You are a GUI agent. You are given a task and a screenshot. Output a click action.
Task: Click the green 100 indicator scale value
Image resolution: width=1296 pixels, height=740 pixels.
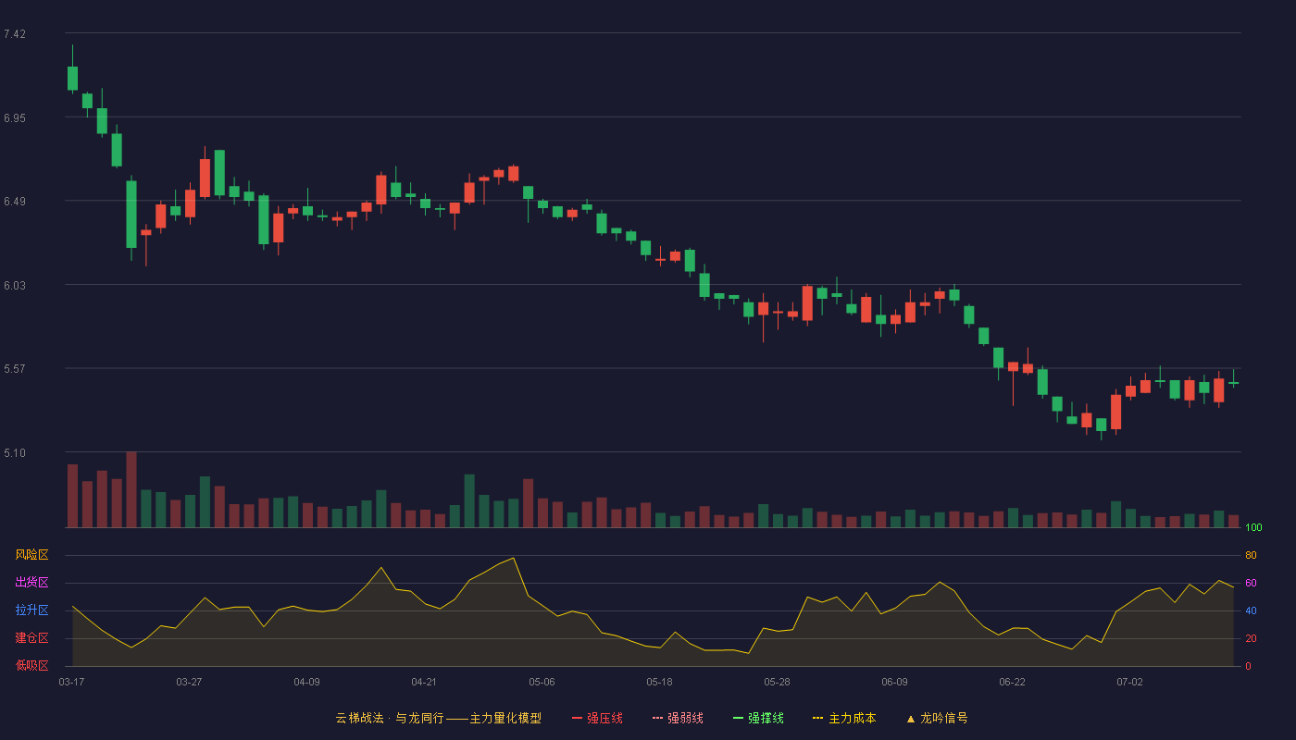point(1253,528)
